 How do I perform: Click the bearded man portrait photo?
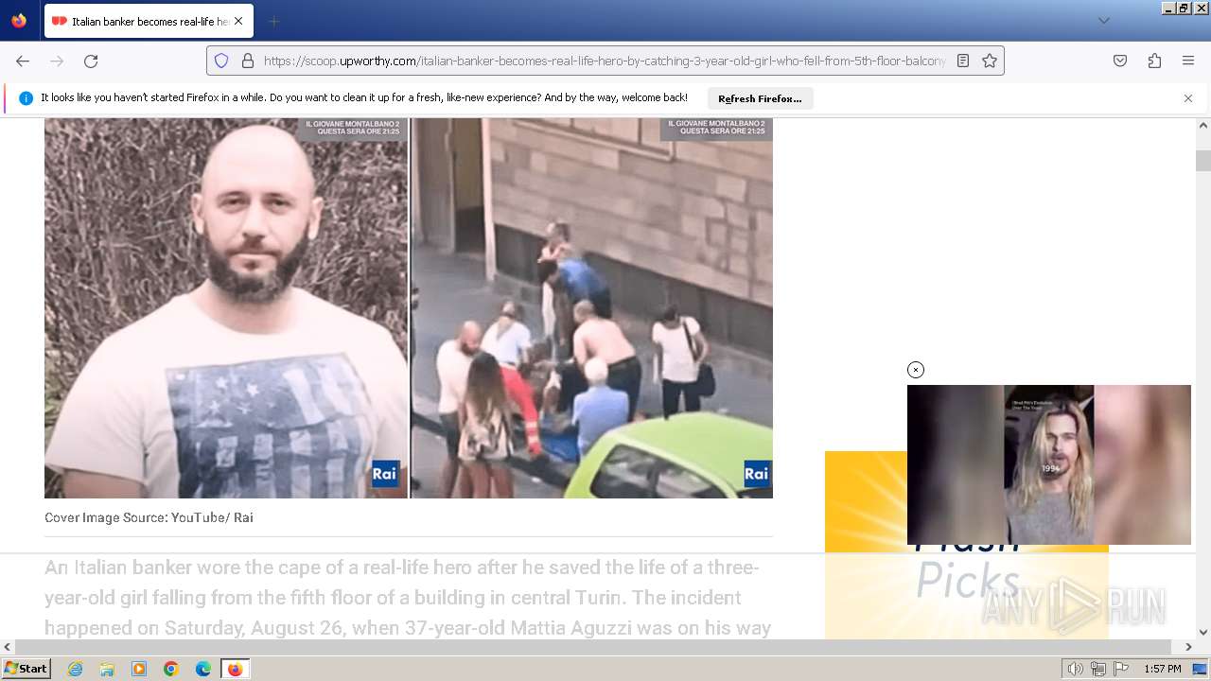pyautogui.click(x=226, y=308)
